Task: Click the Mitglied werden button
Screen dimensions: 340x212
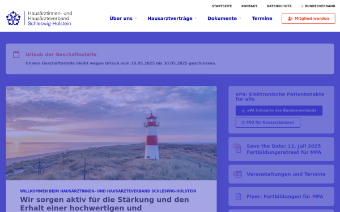Action: click(x=308, y=19)
